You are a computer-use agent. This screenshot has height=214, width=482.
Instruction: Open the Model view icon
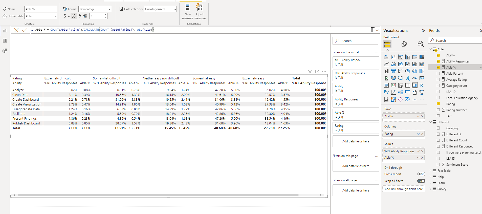(5, 51)
